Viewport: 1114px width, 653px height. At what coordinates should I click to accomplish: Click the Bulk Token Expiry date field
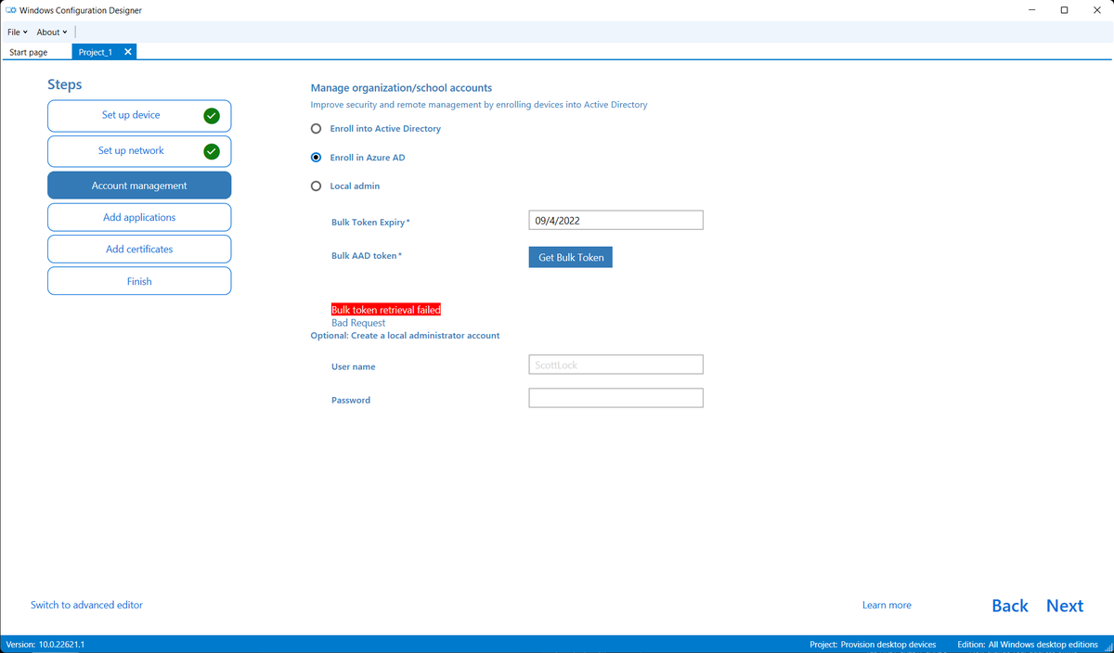tap(615, 221)
